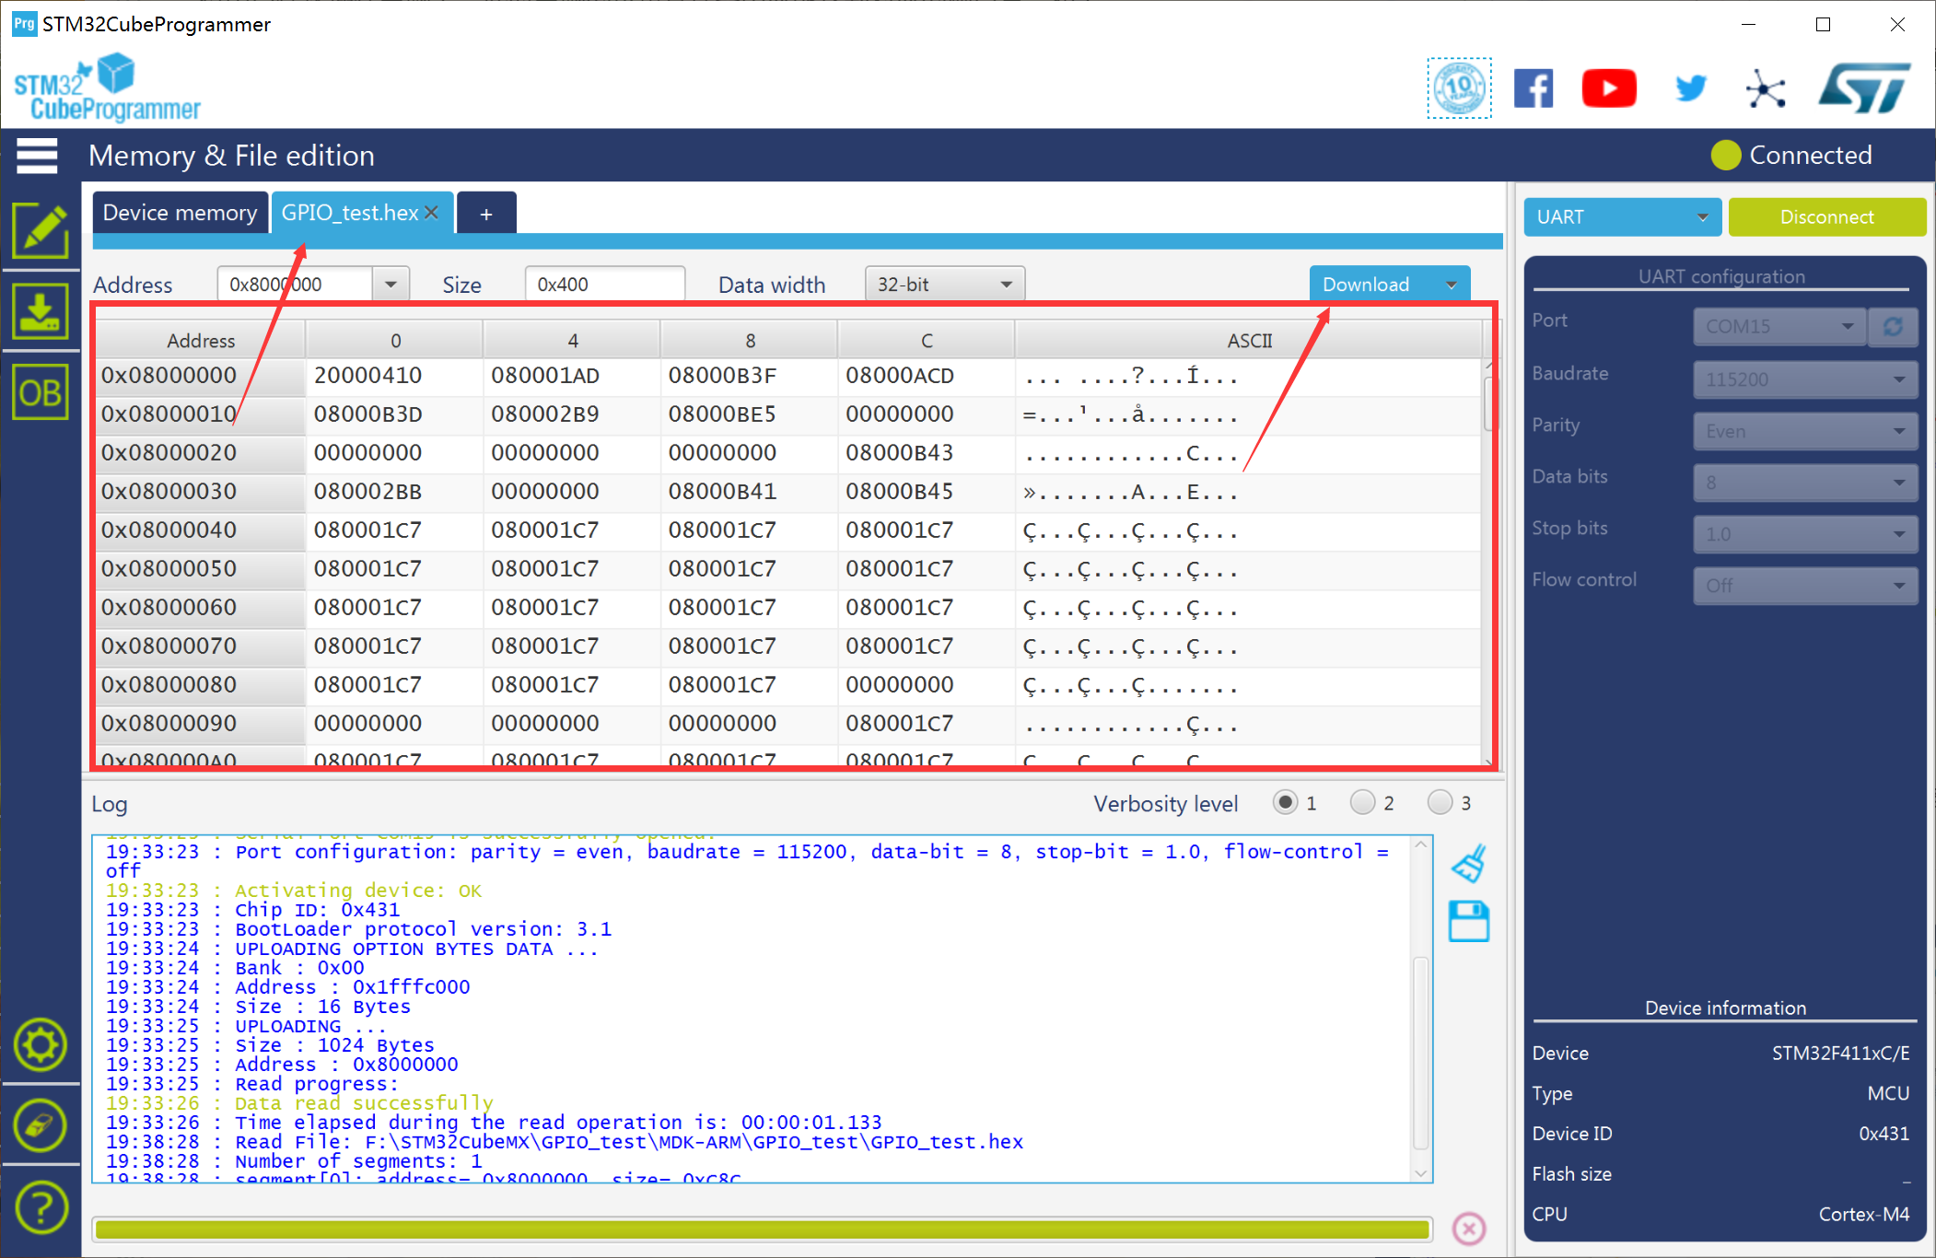The image size is (1936, 1258).
Task: Open the Erasing & Programming download icon
Action: coord(40,311)
